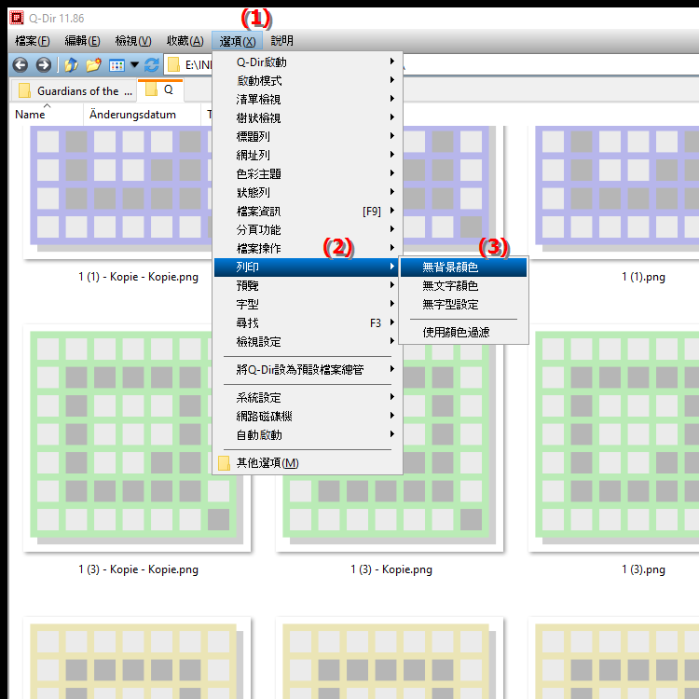Expand the 清單檢視 submenu
This screenshot has height=699, width=699.
pos(308,99)
